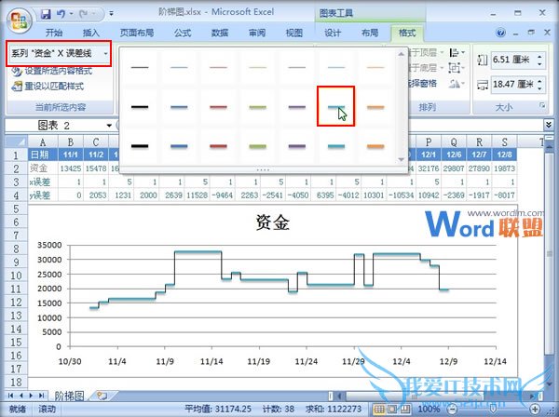Switch to Page Break Preview in status bar
This screenshot has height=417, width=559.
[x=405, y=409]
